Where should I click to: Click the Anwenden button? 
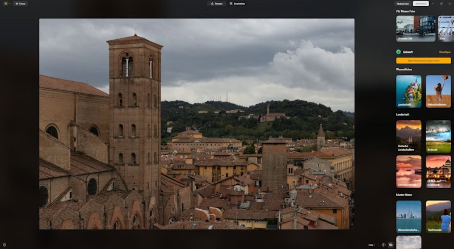point(420,3)
